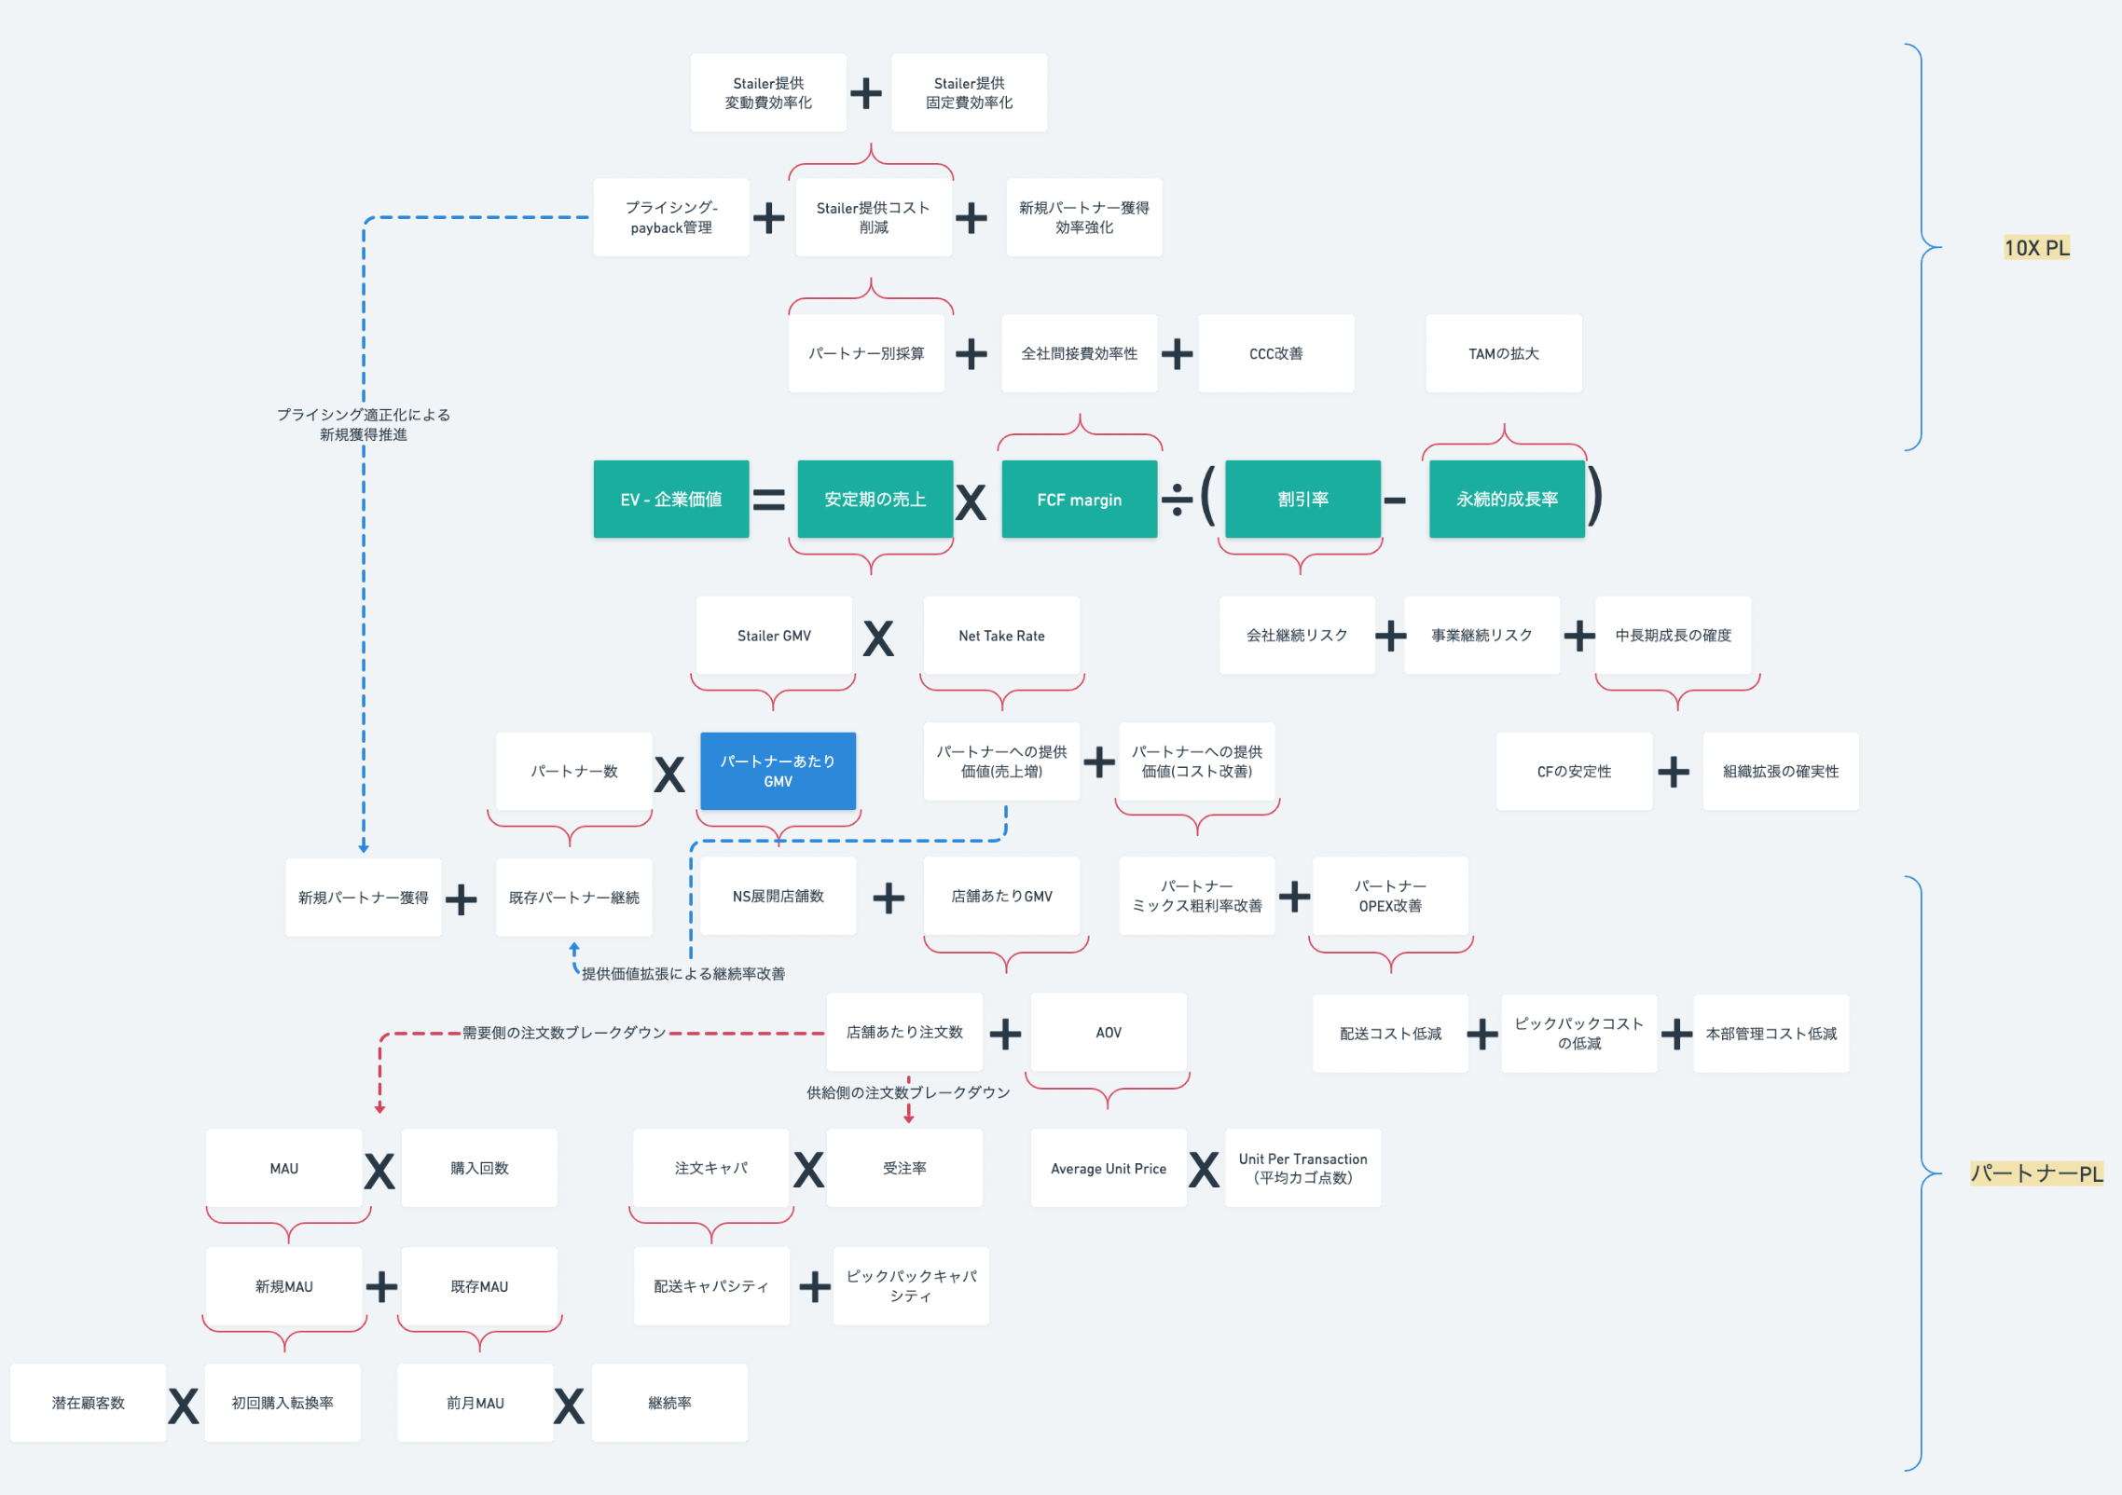The height and width of the screenshot is (1495, 2122).
Task: Click the 永続的成長率 node
Action: tap(1507, 499)
